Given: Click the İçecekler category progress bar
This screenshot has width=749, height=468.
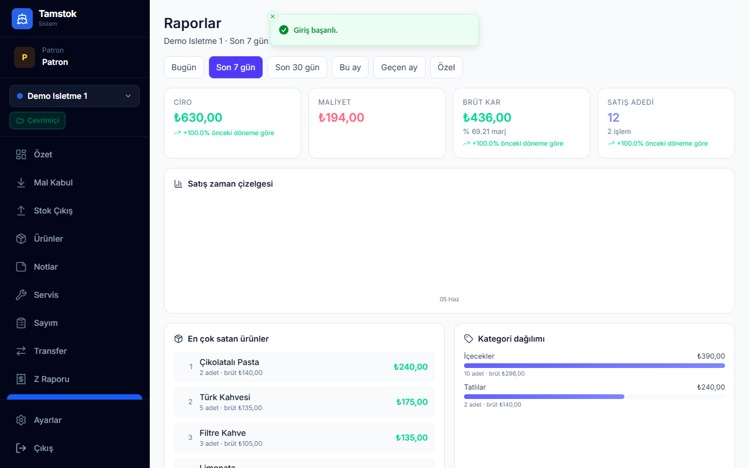Looking at the screenshot, I should [x=595, y=366].
